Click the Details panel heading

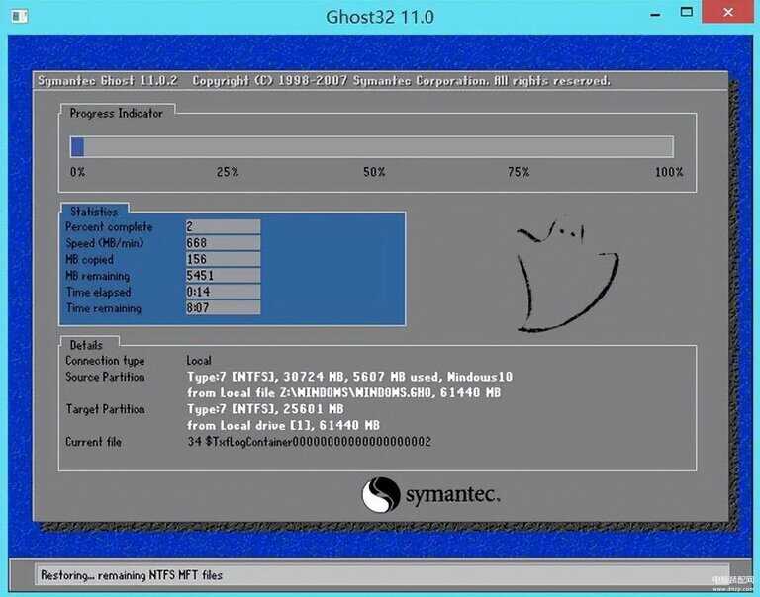86,345
